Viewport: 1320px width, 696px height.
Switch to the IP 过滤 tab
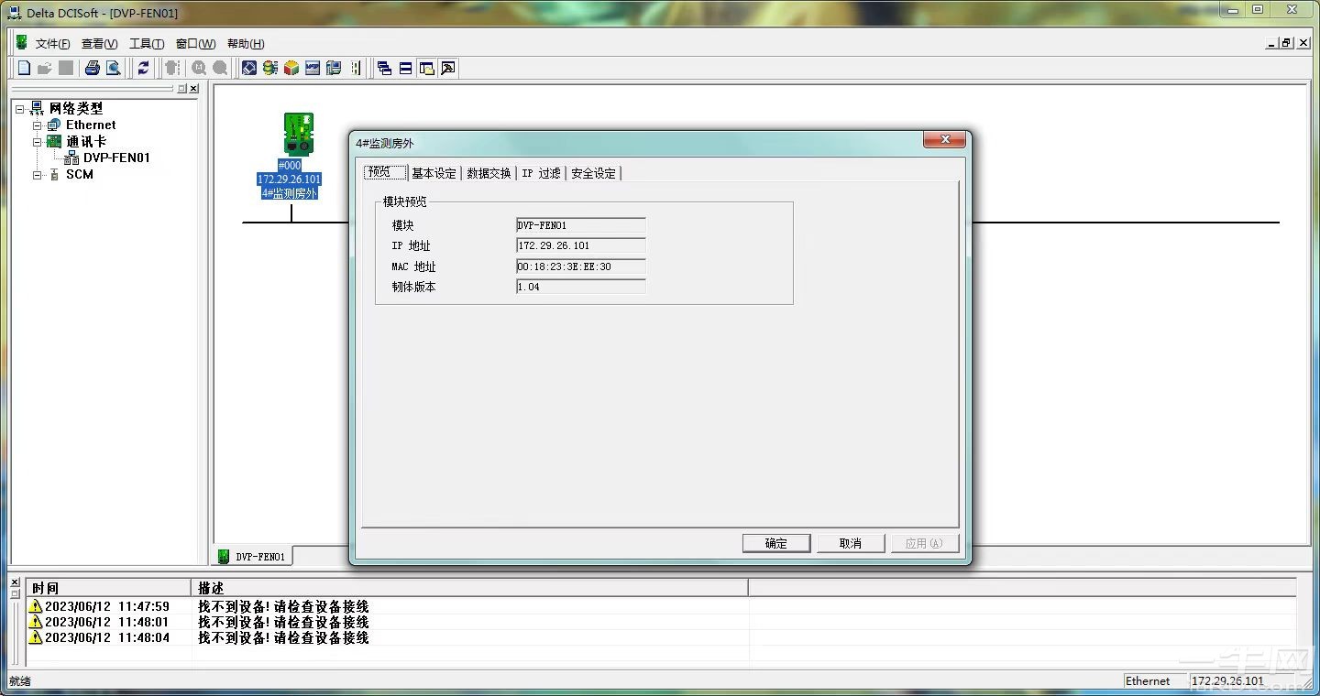click(541, 173)
